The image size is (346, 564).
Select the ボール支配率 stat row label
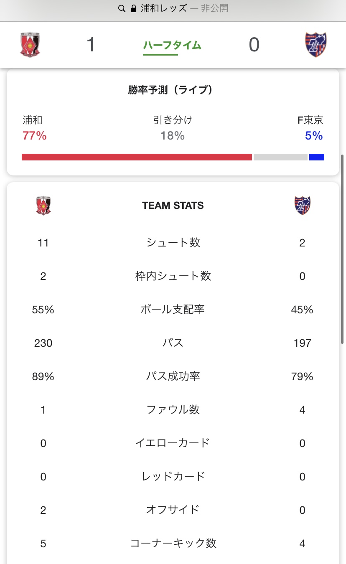click(x=173, y=310)
